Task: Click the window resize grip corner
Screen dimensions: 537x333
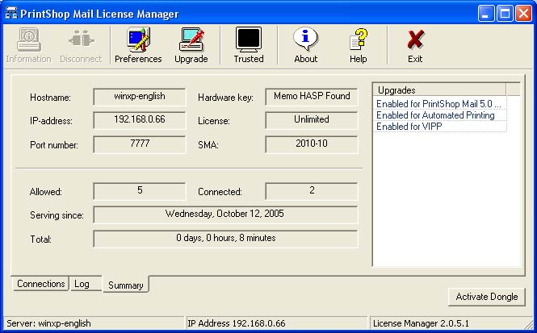Action: pyautogui.click(x=530, y=325)
